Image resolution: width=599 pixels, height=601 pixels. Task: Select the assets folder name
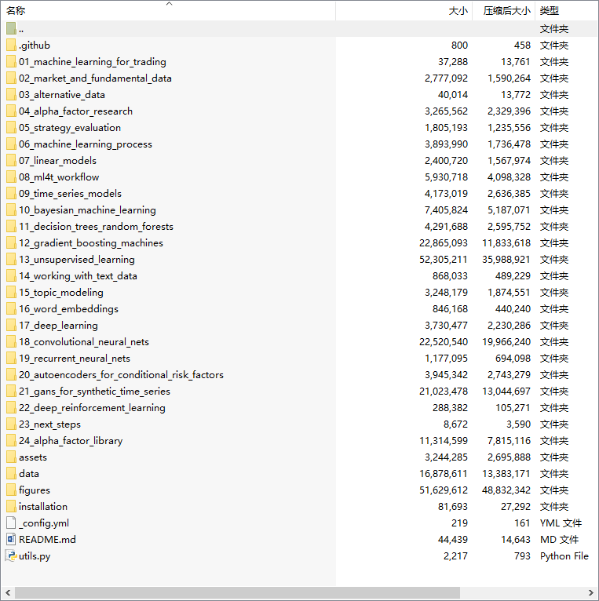(x=33, y=457)
